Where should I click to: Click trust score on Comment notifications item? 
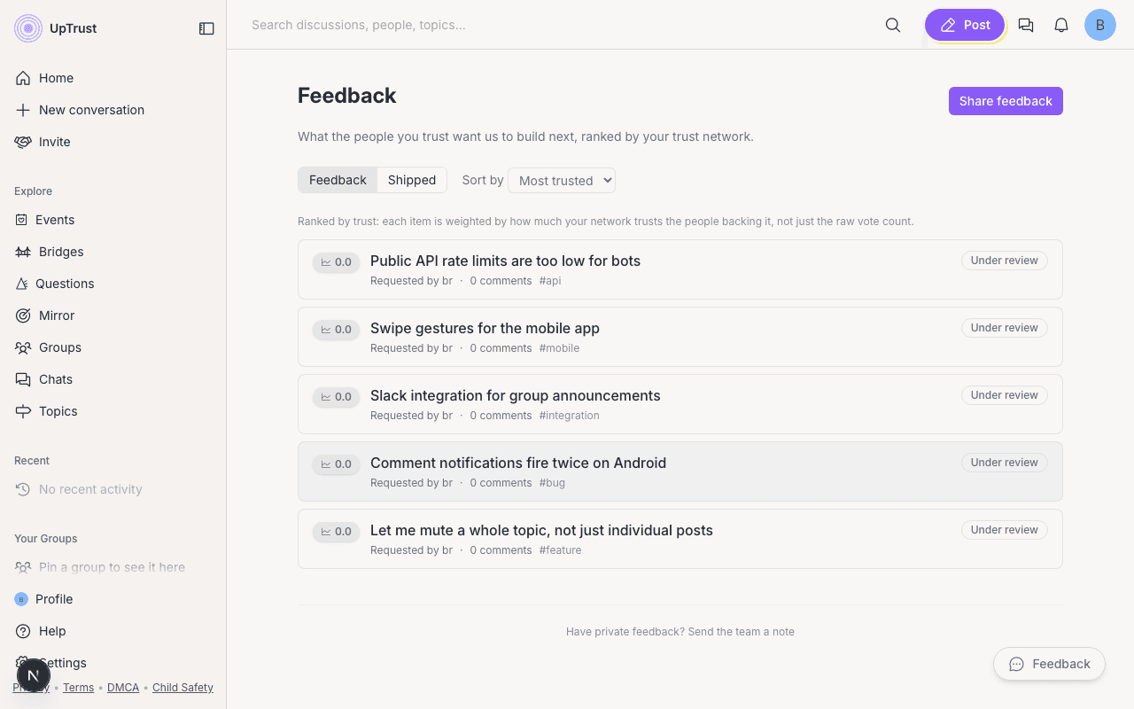336,464
